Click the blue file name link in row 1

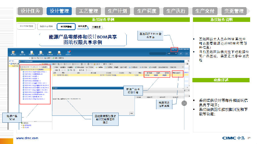click(109, 75)
